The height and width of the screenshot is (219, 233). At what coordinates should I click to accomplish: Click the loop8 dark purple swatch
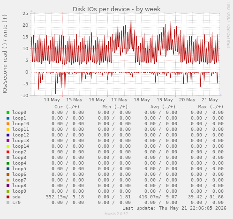point(8,186)
